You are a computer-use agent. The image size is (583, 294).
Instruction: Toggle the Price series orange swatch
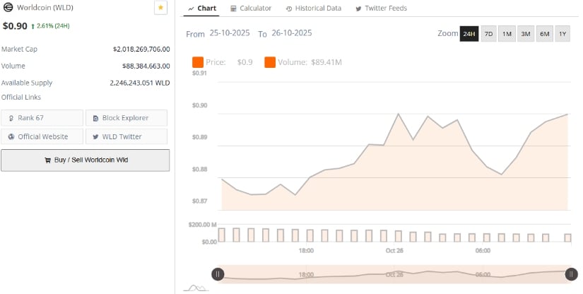[x=198, y=62]
